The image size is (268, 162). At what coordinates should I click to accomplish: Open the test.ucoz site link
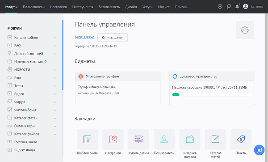tap(84, 37)
